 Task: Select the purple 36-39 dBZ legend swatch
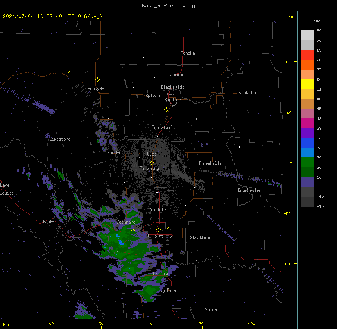[x=307, y=133]
